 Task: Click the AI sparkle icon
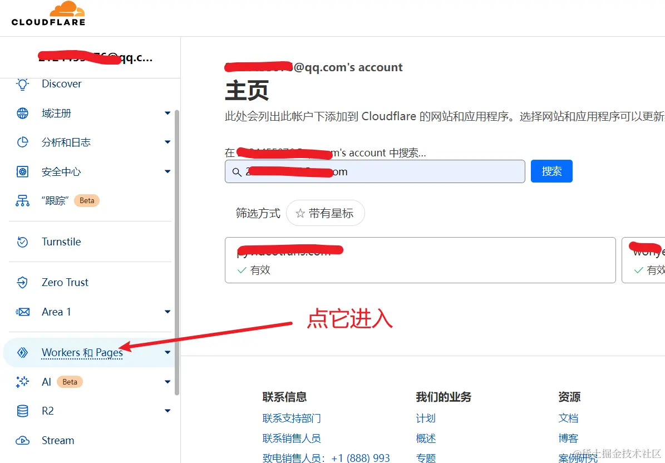pyautogui.click(x=22, y=382)
